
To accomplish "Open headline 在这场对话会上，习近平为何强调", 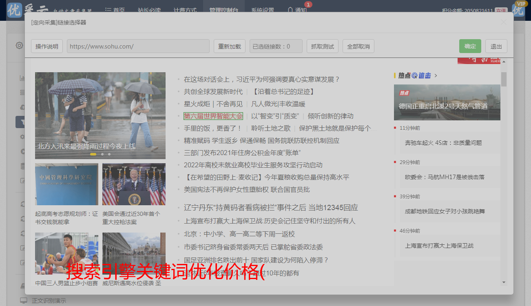I will tap(262, 79).
